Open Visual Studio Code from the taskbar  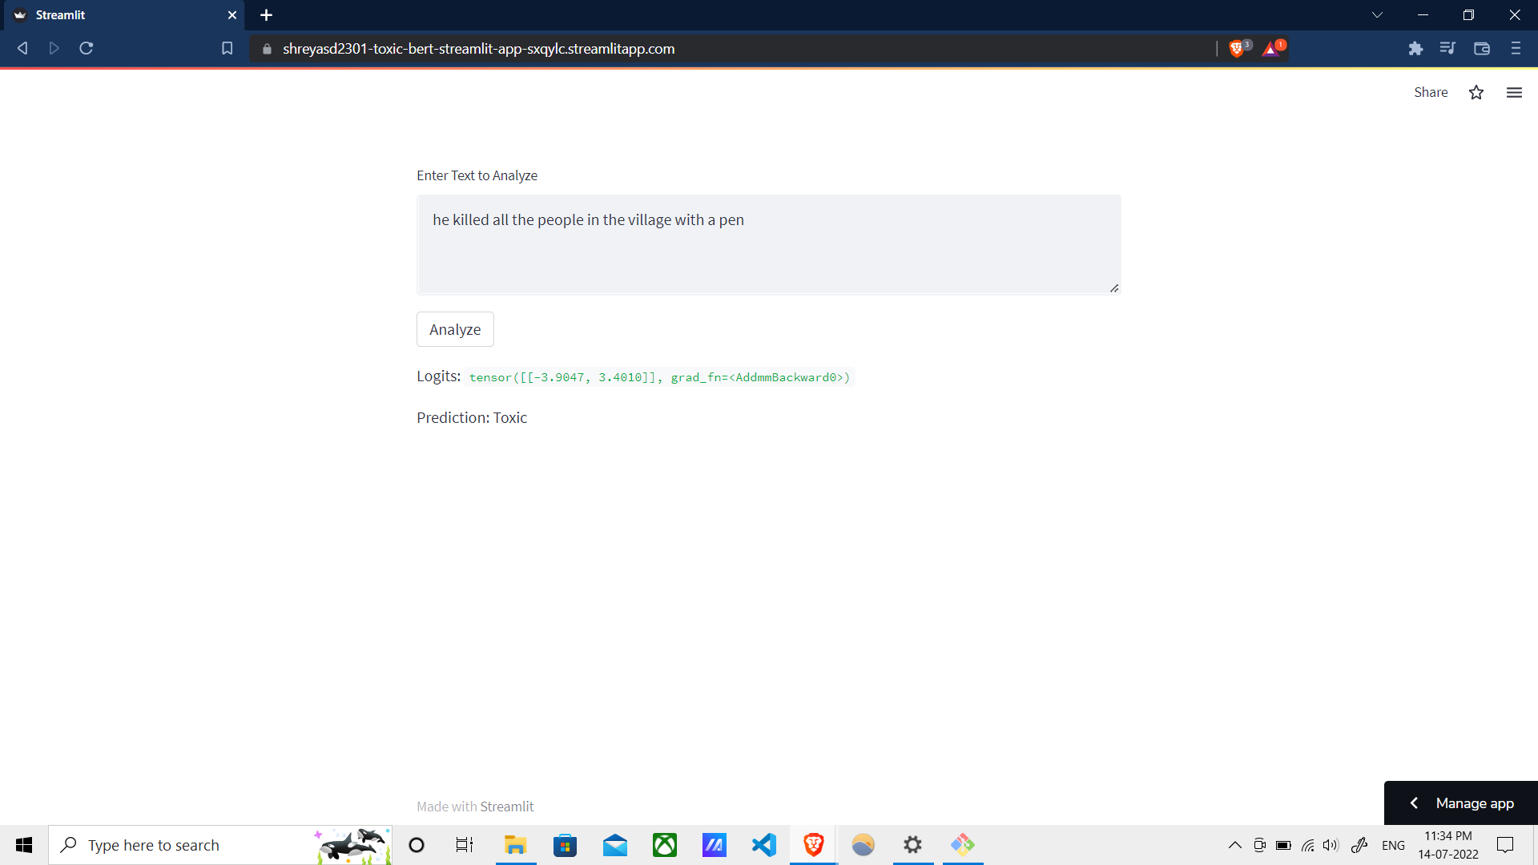pyautogui.click(x=763, y=845)
